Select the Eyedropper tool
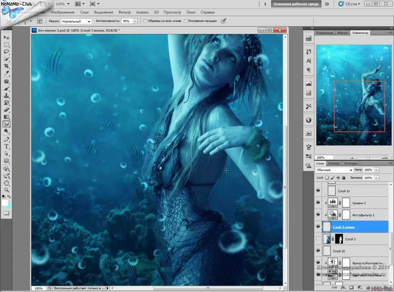 coord(6,73)
